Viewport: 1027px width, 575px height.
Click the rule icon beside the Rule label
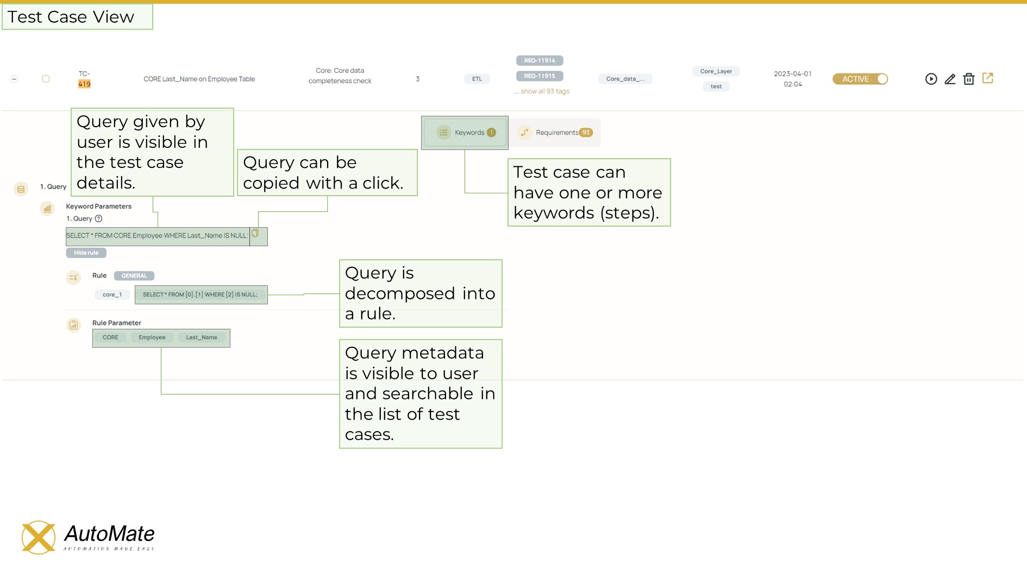click(x=74, y=277)
